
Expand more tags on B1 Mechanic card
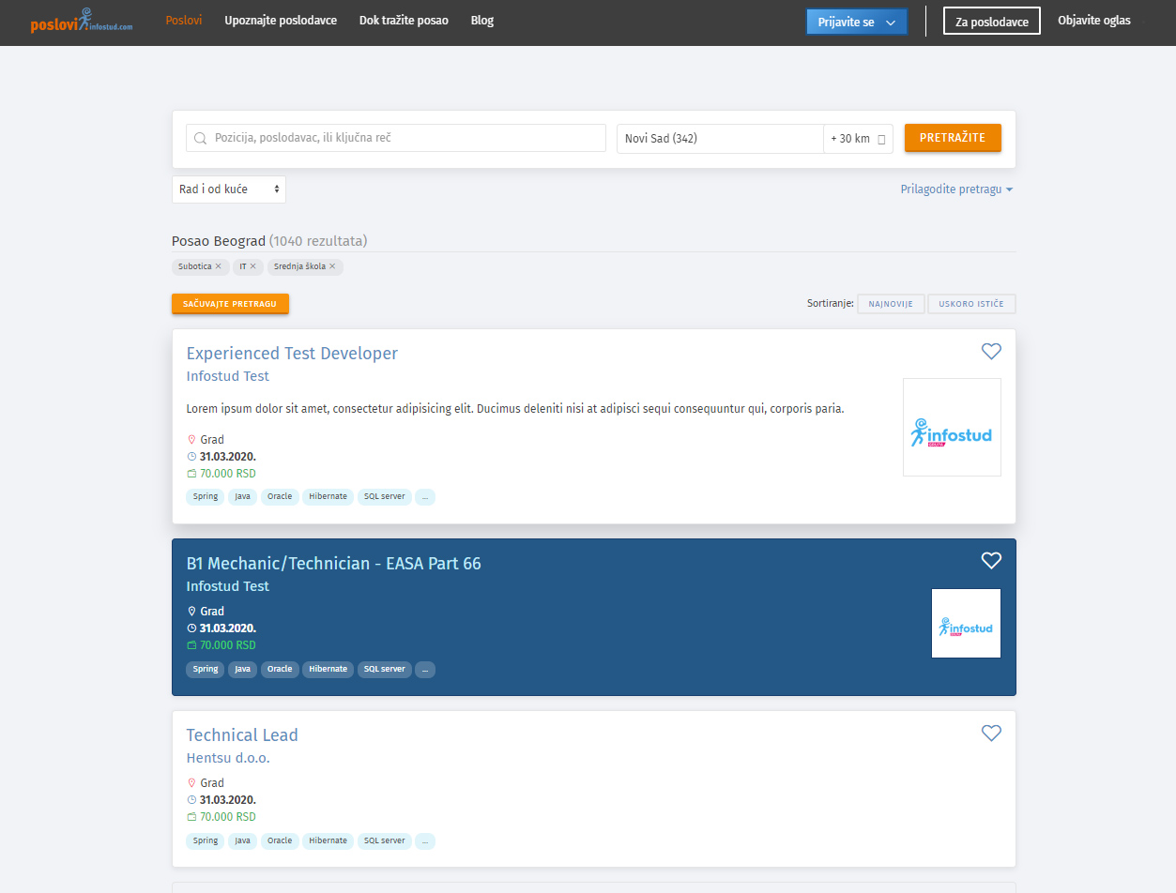425,669
